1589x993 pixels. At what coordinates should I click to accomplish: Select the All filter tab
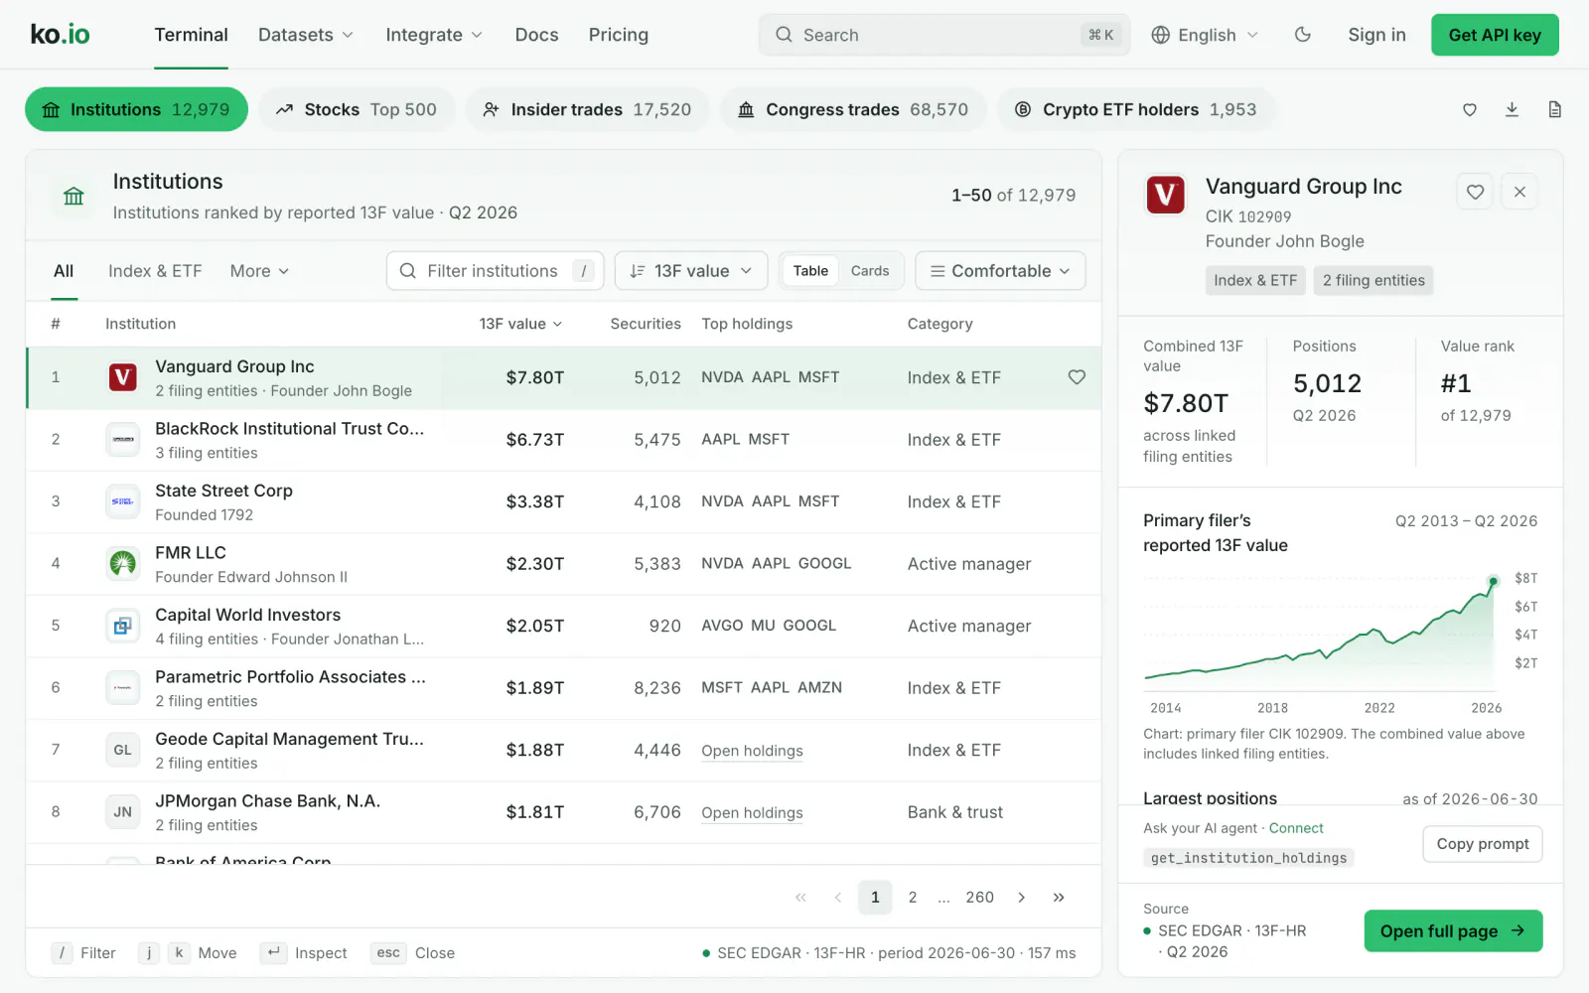click(64, 271)
